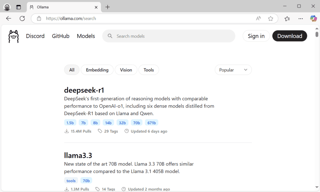Screen dimensions: 320x192
Task: Select the Vision filter
Action: point(126,70)
